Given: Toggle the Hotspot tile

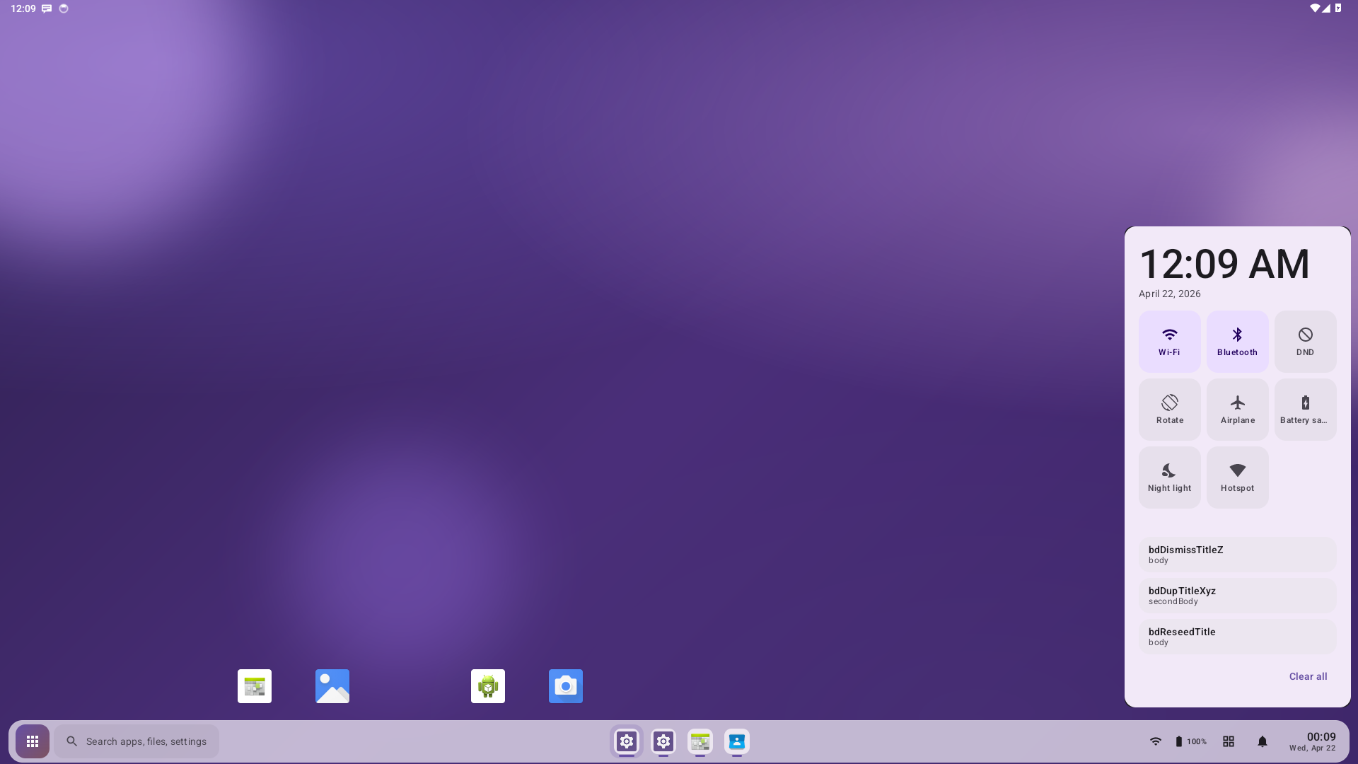Looking at the screenshot, I should 1237,477.
